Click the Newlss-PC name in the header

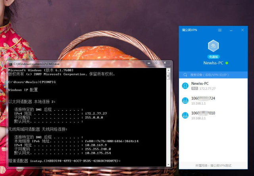pyautogui.click(x=213, y=63)
